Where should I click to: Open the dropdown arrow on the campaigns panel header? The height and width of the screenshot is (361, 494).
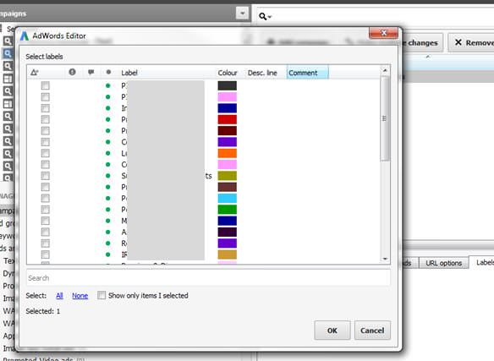(242, 14)
